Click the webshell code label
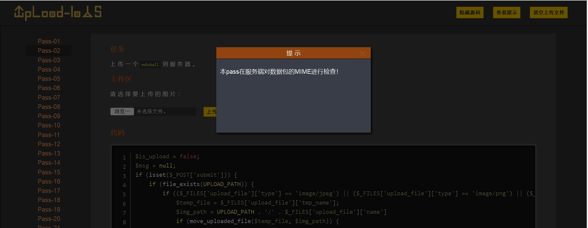Viewport: 588px width, 228px height. tap(150, 64)
